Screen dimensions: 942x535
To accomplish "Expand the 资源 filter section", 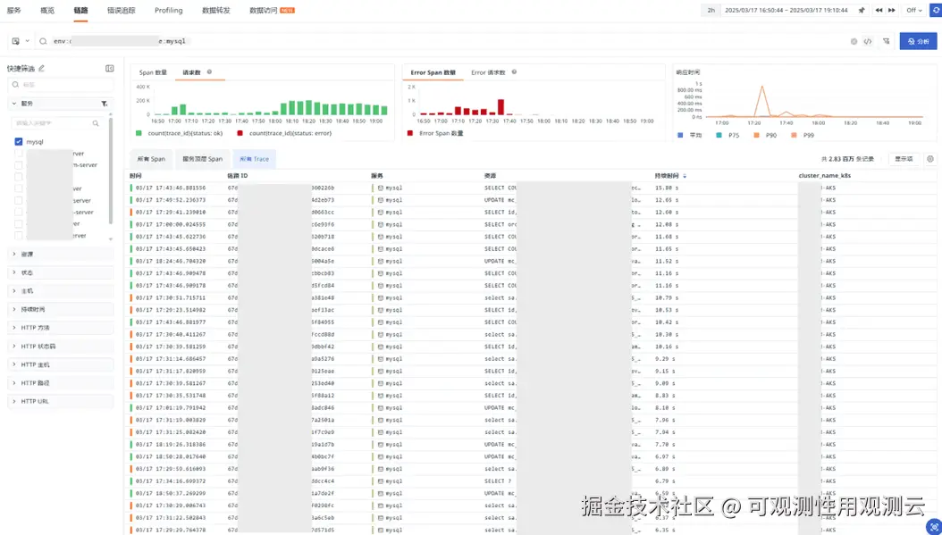I will coord(60,255).
